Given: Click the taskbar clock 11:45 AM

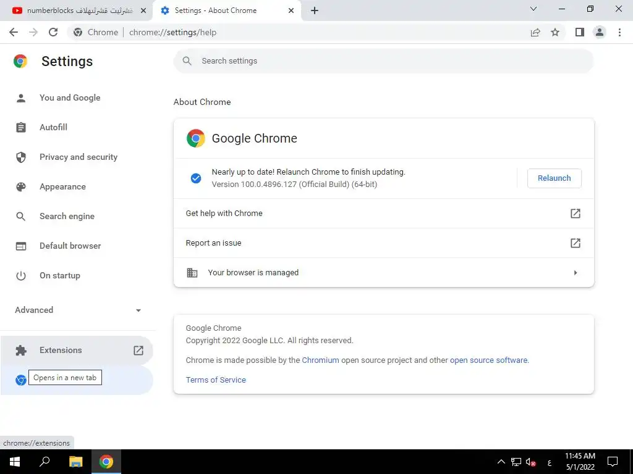Looking at the screenshot, I should click(580, 456).
